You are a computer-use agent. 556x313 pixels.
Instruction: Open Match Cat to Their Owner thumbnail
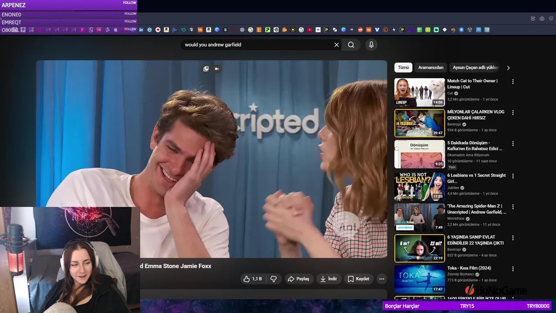pyautogui.click(x=420, y=92)
